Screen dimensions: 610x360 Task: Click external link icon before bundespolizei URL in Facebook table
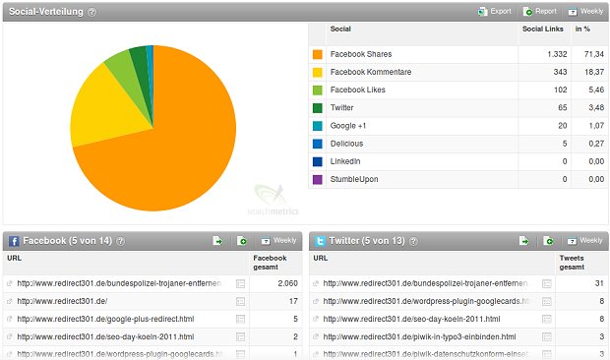[x=10, y=284]
